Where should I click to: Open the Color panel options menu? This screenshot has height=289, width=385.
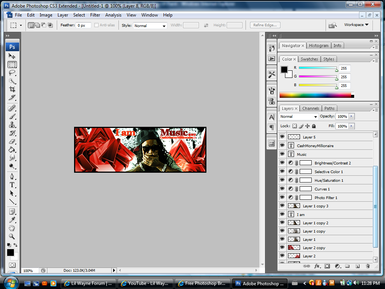tap(375, 61)
